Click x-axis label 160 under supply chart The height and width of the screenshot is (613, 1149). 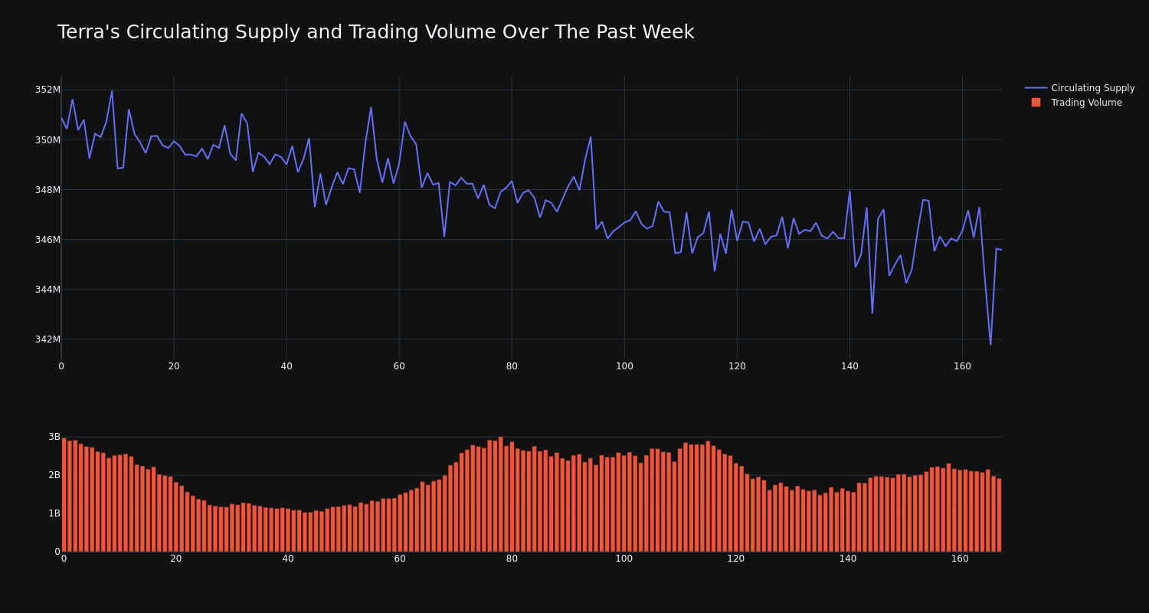click(962, 366)
